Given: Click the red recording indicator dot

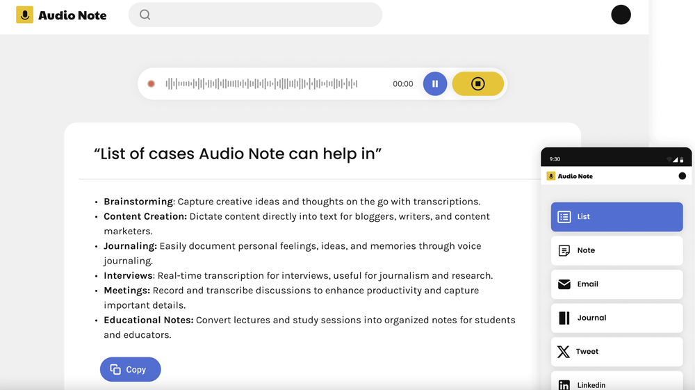Looking at the screenshot, I should coord(151,83).
